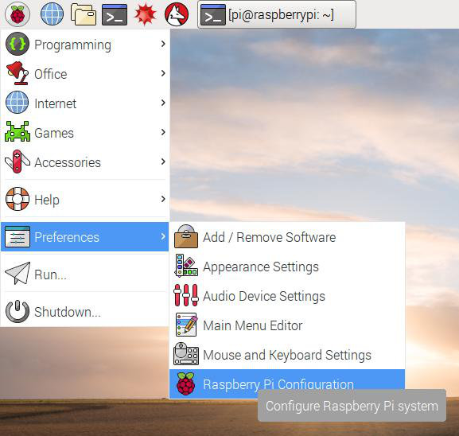Open the Accessories menu category
Viewport: 459px width, 436px height.
click(x=85, y=162)
